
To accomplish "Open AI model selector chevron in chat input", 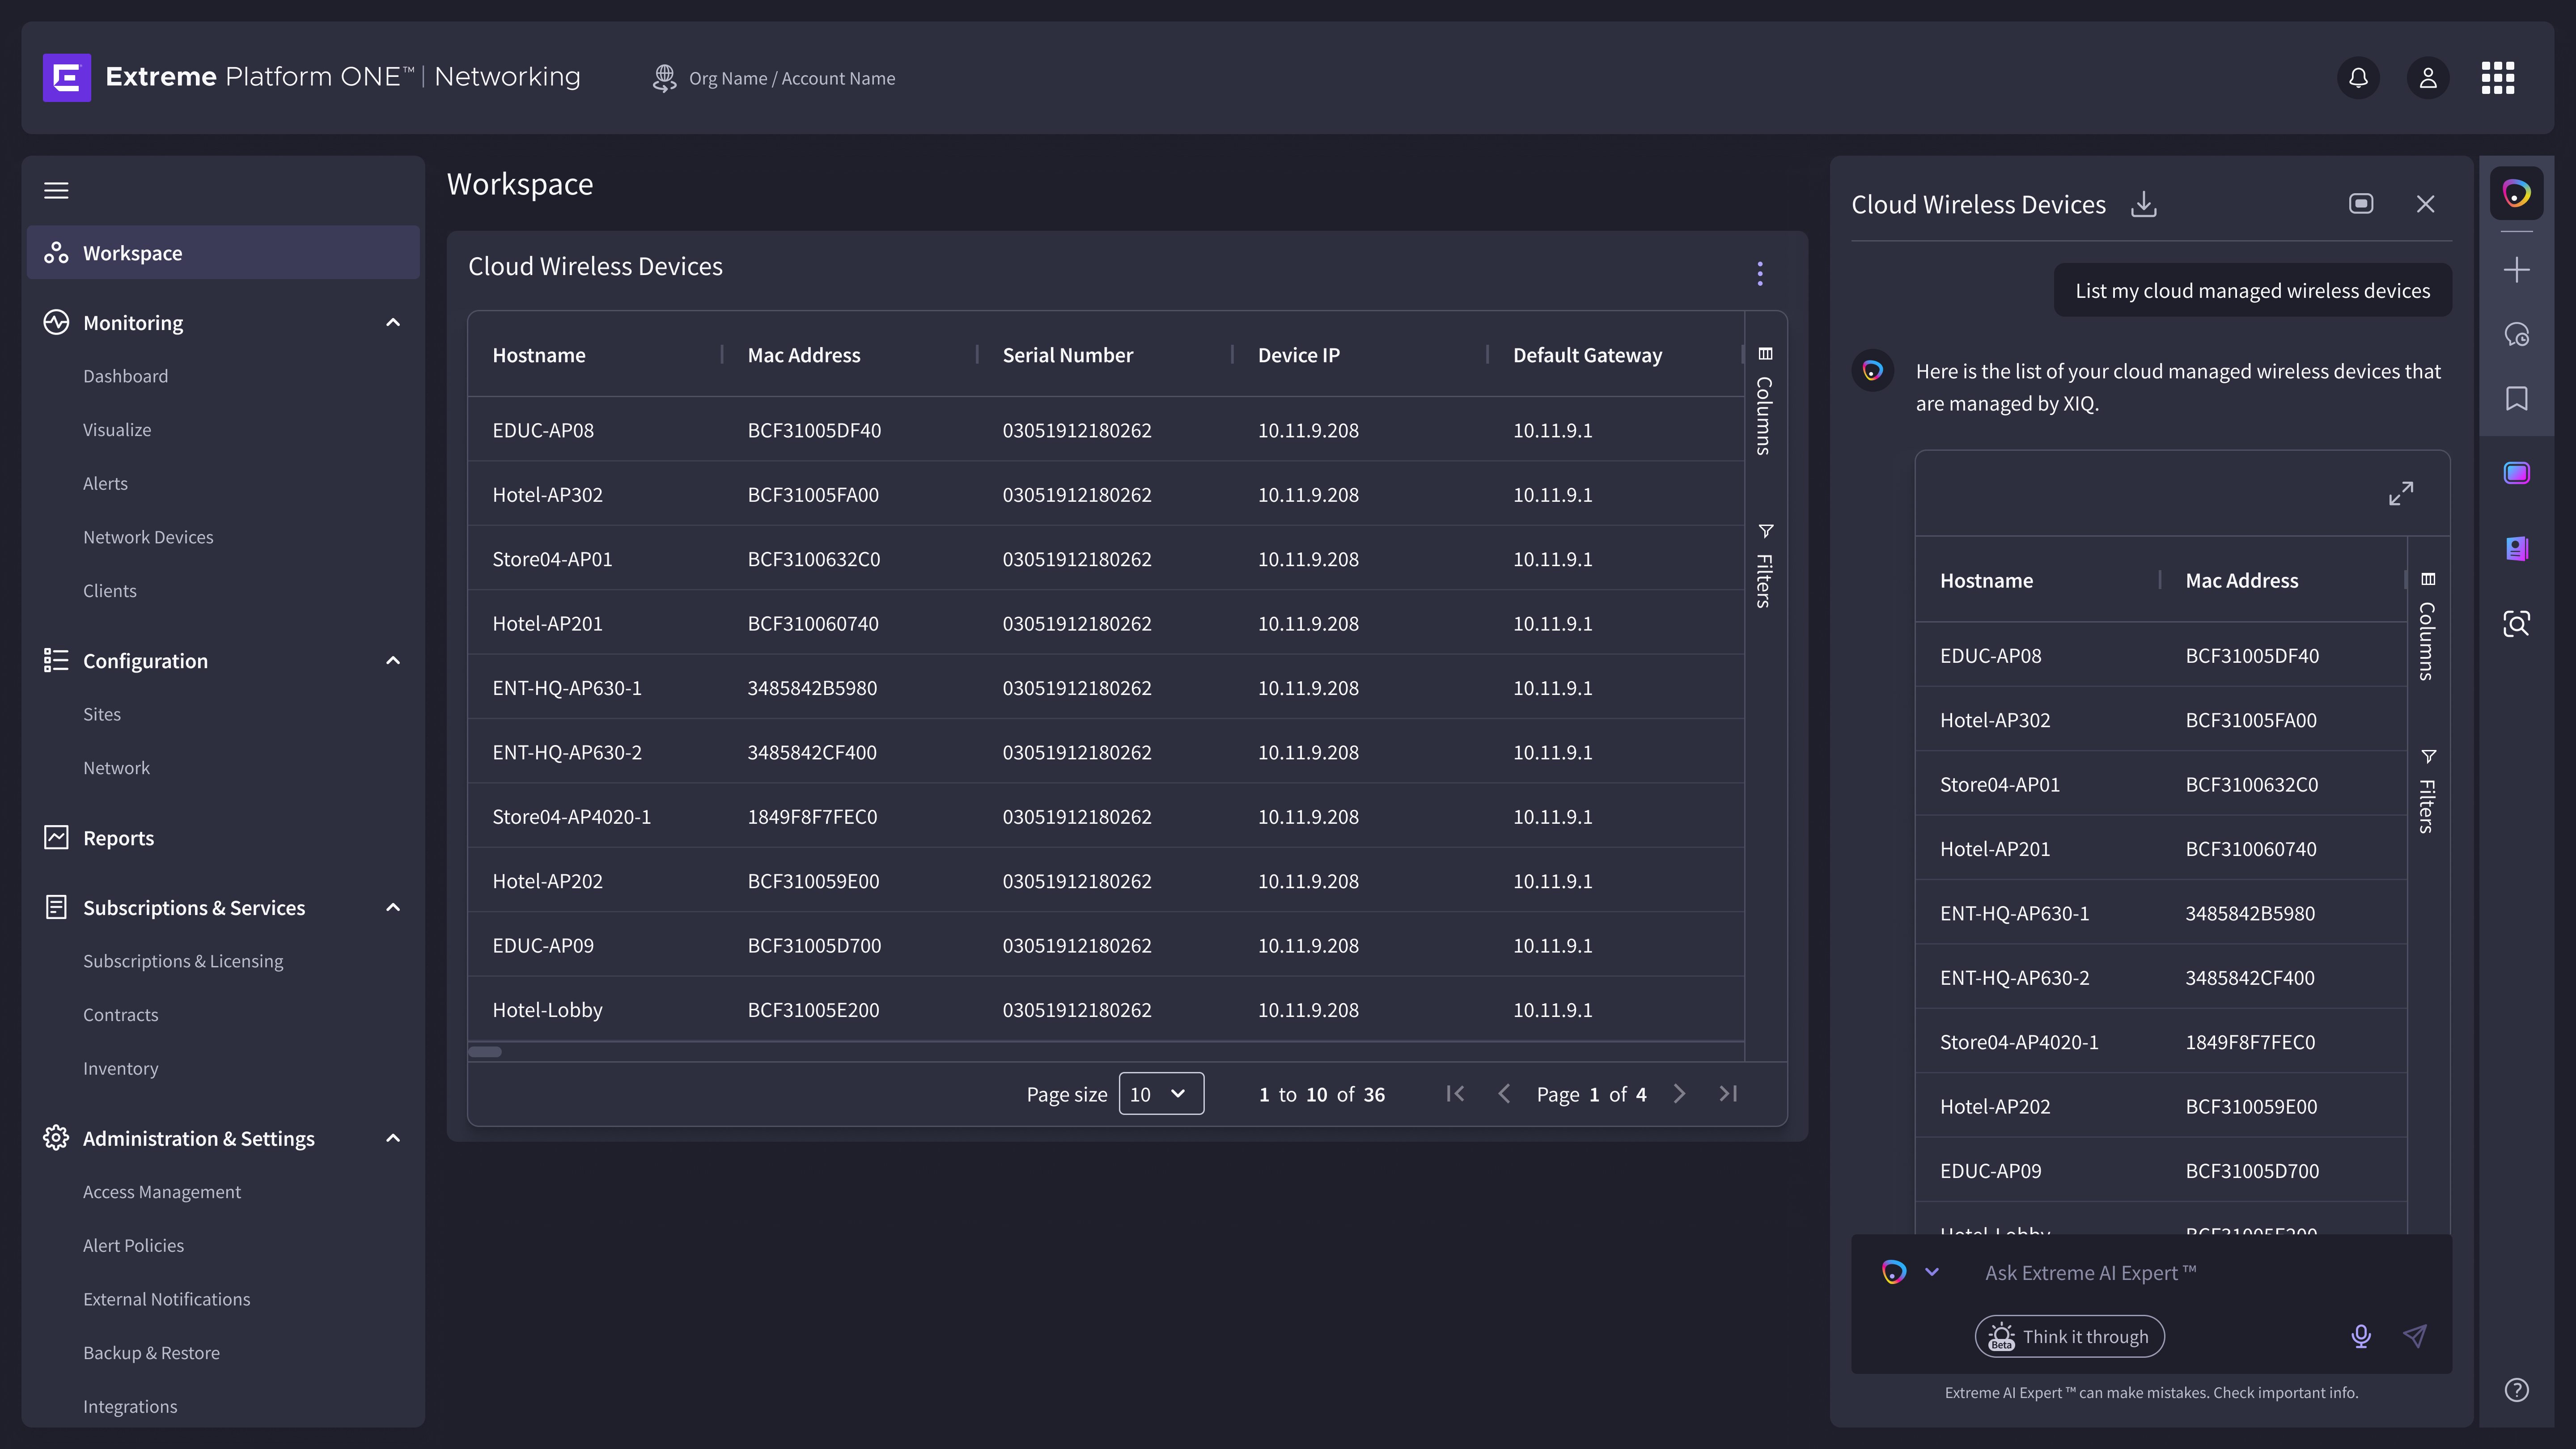I will coord(1932,1272).
